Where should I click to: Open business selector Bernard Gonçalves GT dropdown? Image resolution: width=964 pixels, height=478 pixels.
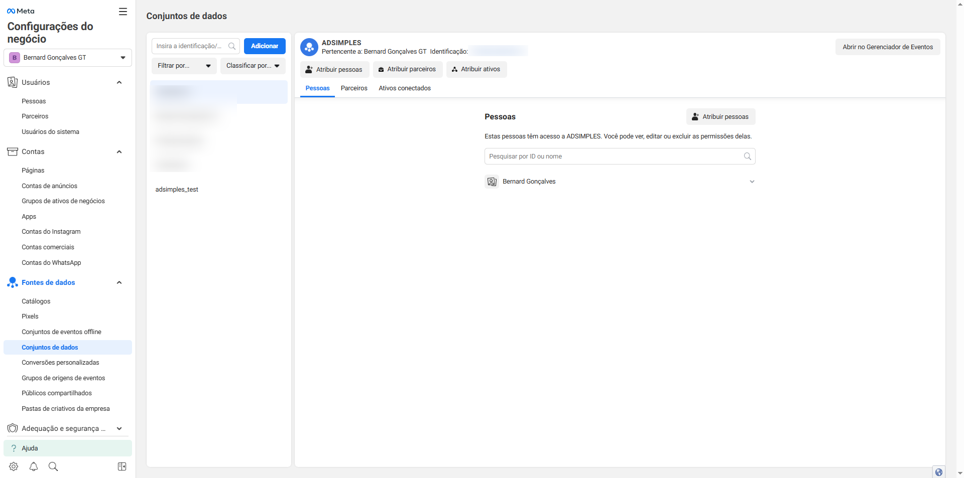(68, 58)
